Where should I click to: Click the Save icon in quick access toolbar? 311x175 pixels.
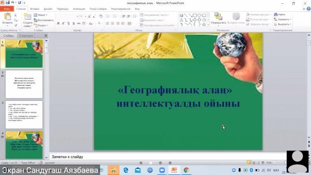pyautogui.click(x=7, y=3)
